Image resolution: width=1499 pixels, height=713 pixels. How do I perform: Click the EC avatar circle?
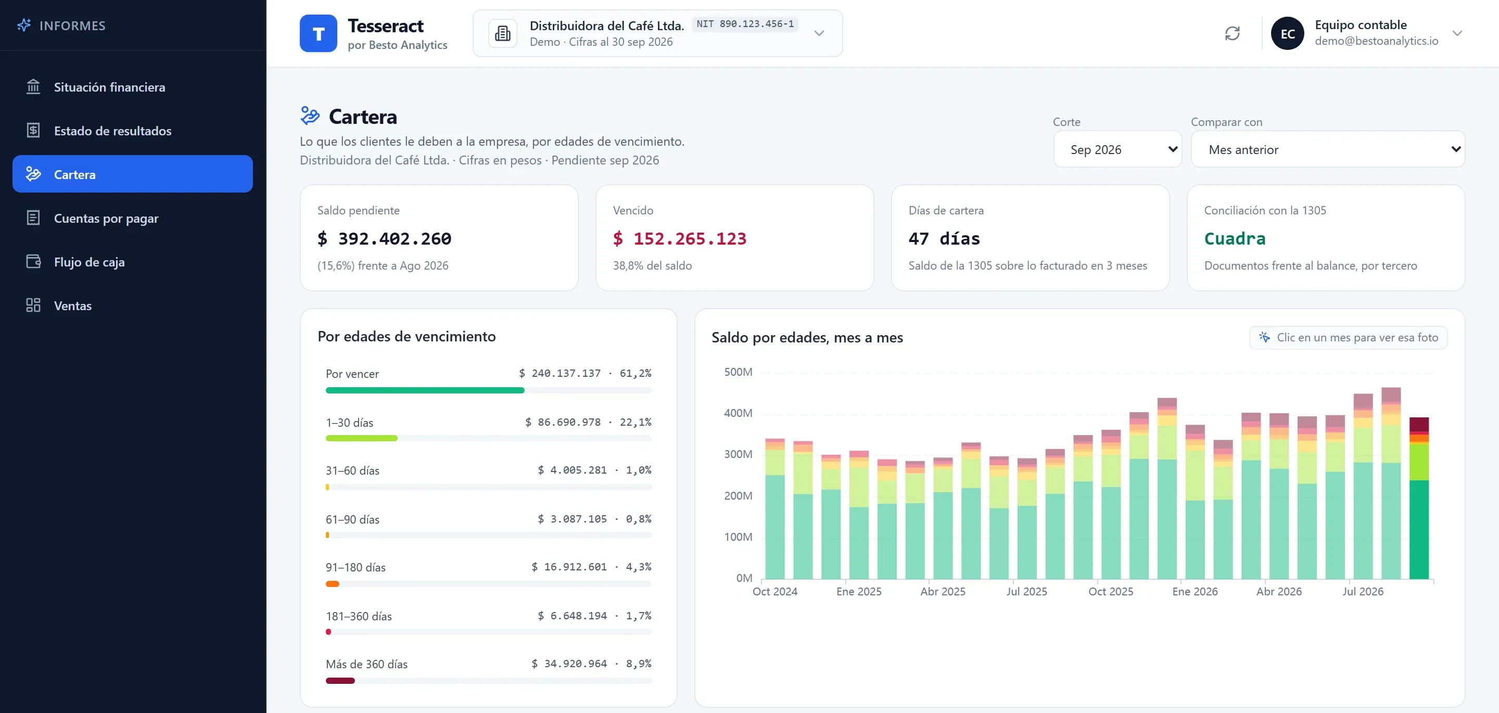[1287, 33]
